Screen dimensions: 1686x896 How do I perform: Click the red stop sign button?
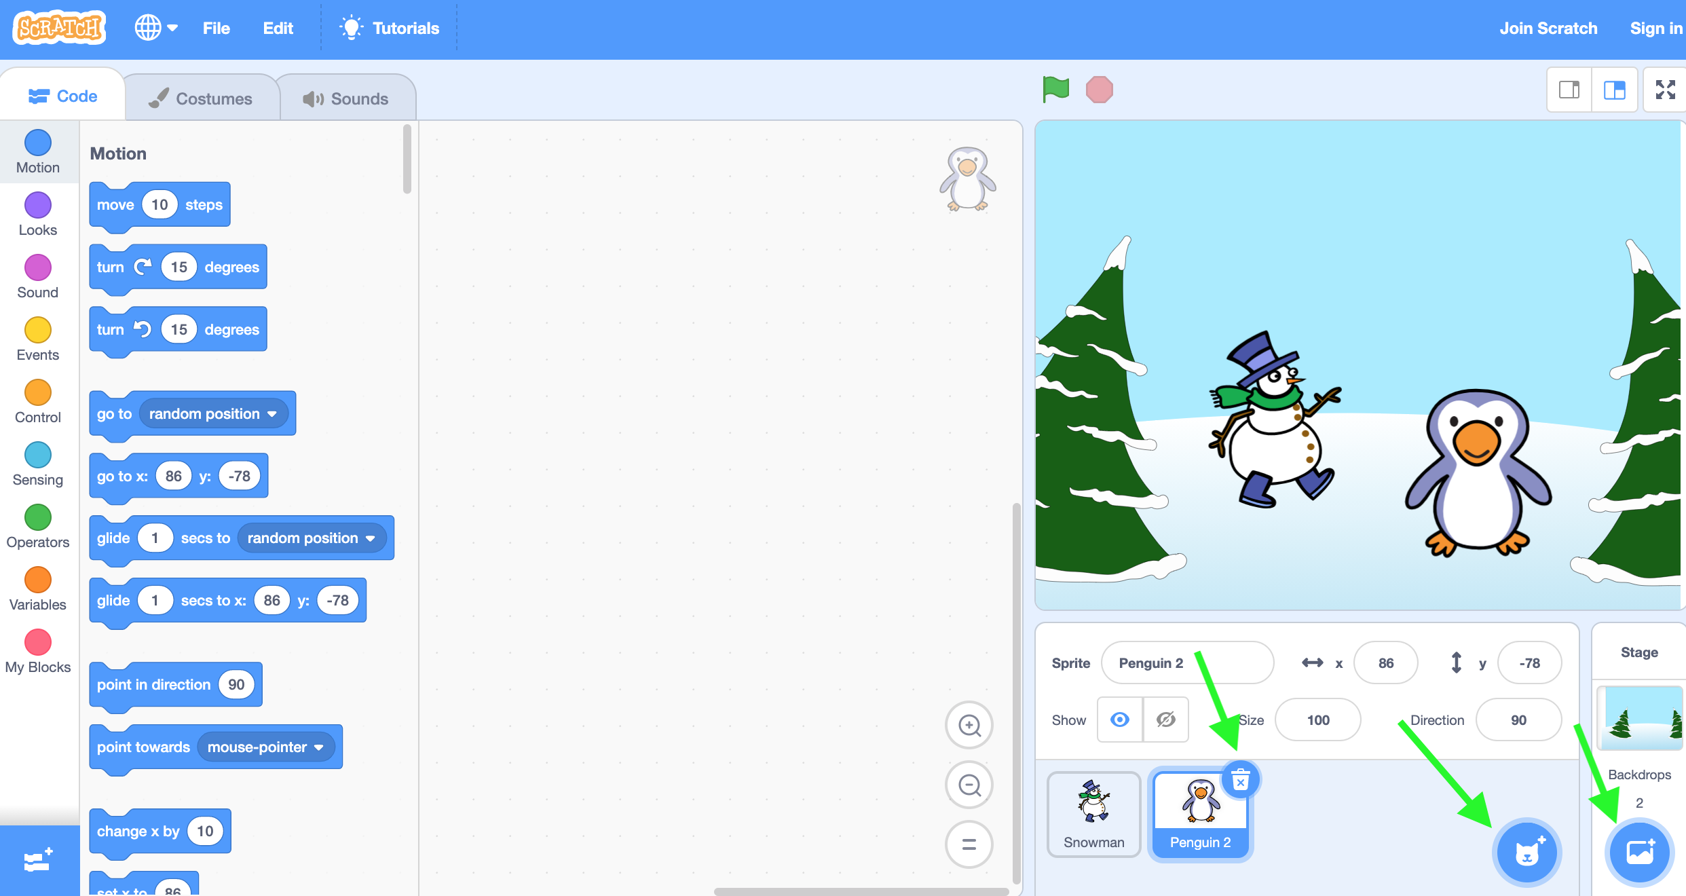(1100, 90)
